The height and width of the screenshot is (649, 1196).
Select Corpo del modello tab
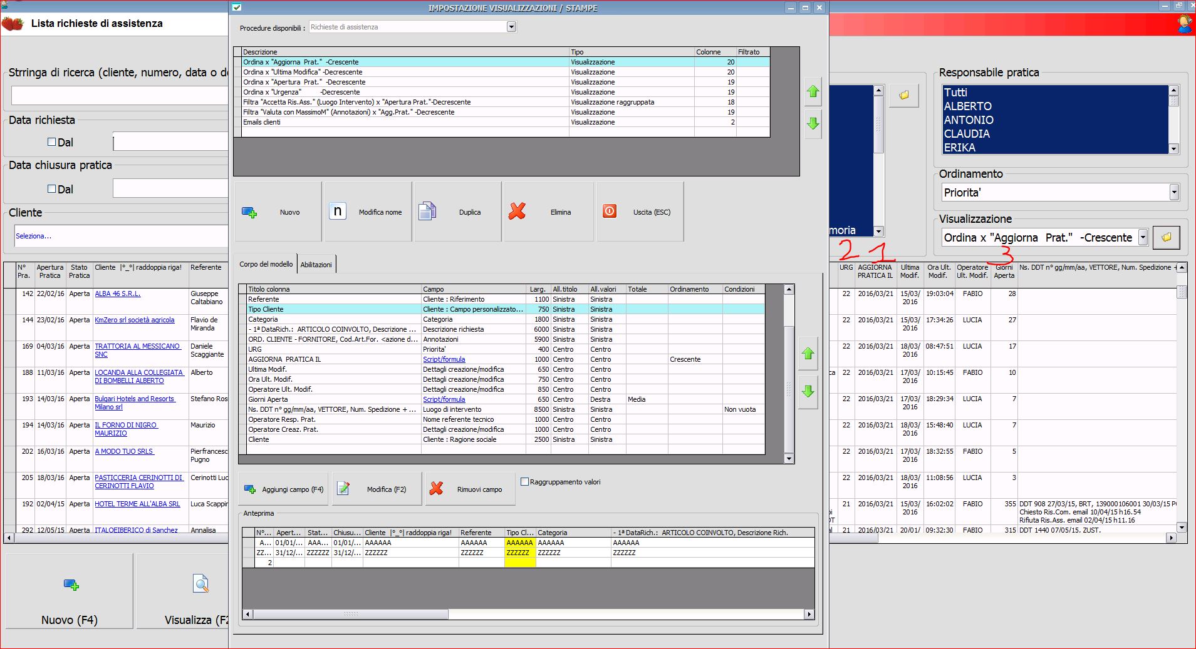[x=266, y=264]
